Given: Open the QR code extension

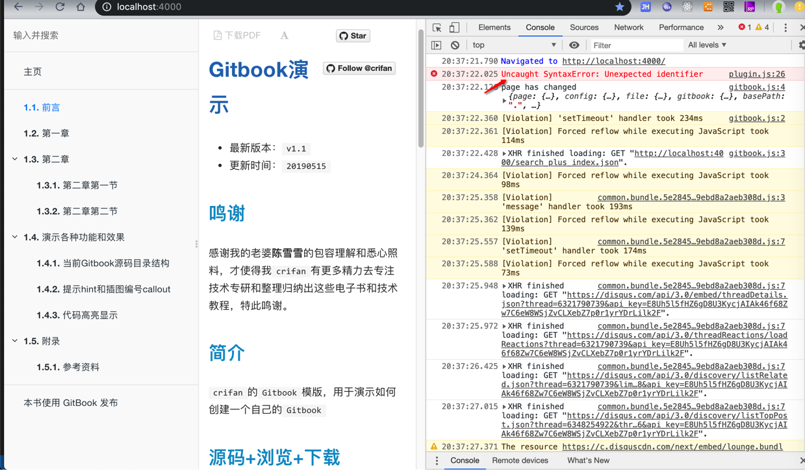Looking at the screenshot, I should [729, 7].
